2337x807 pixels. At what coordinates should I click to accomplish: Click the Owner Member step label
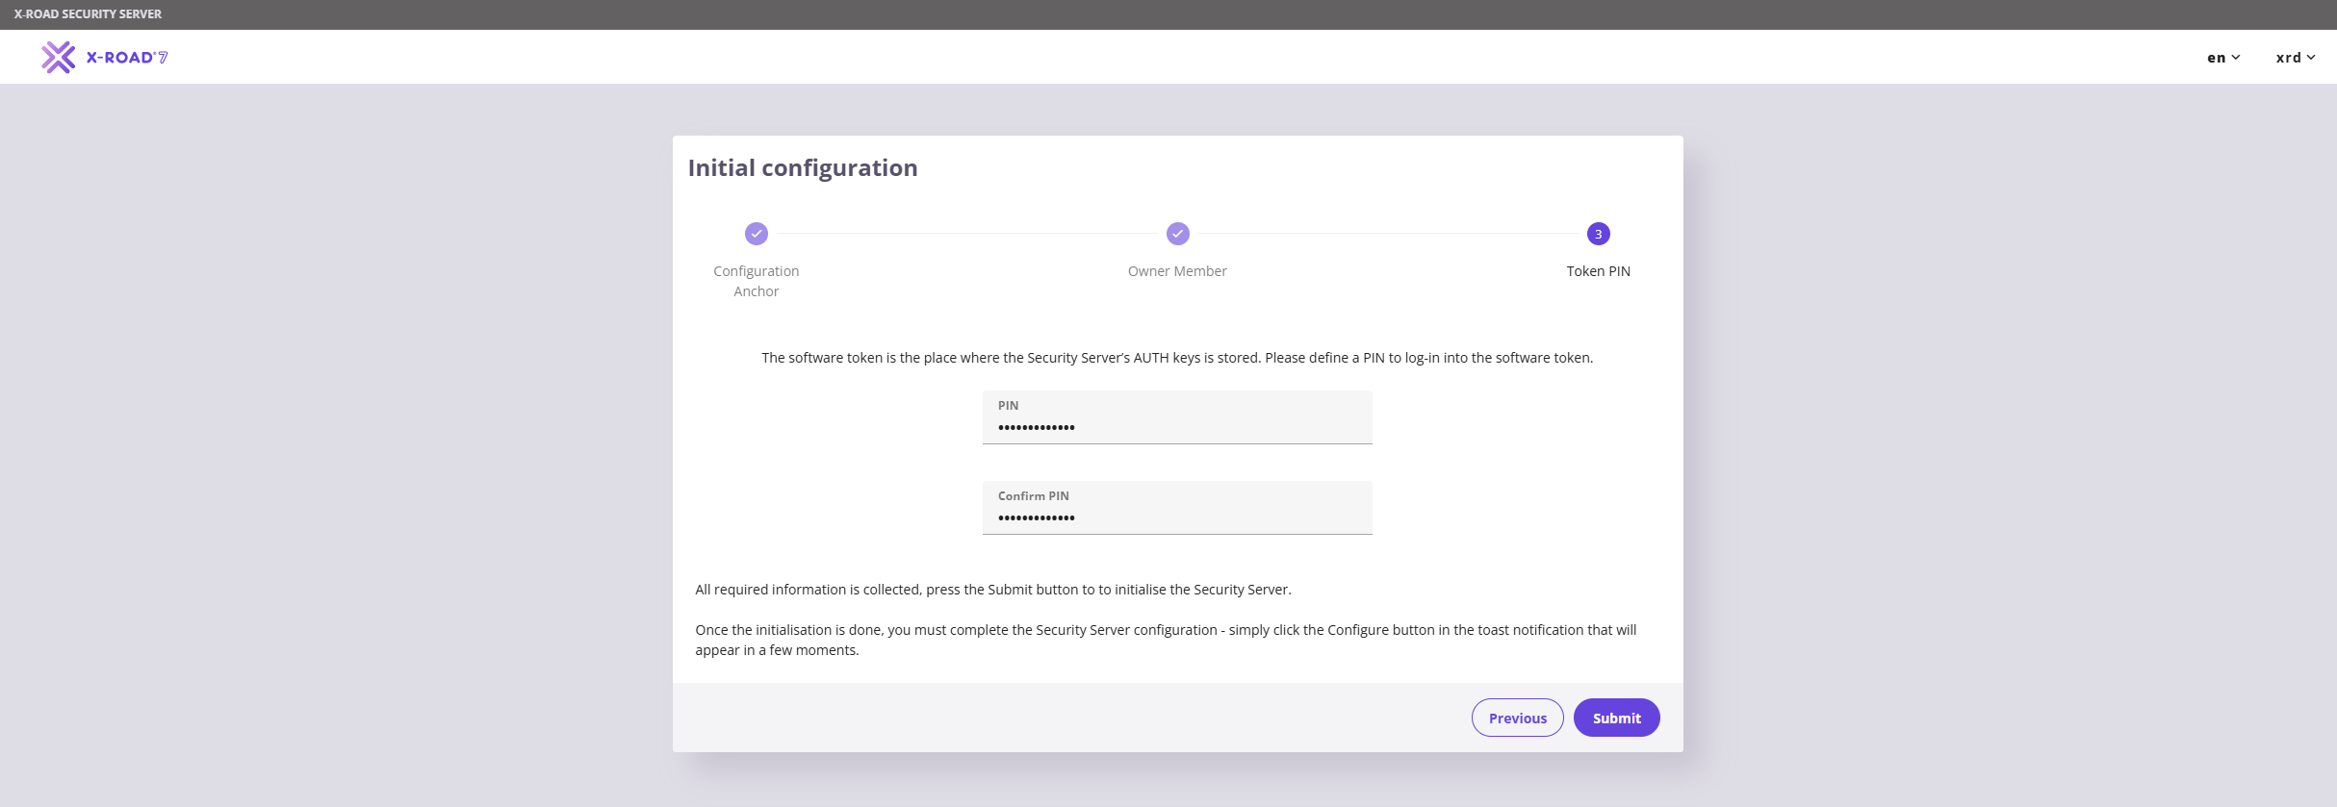click(x=1177, y=271)
